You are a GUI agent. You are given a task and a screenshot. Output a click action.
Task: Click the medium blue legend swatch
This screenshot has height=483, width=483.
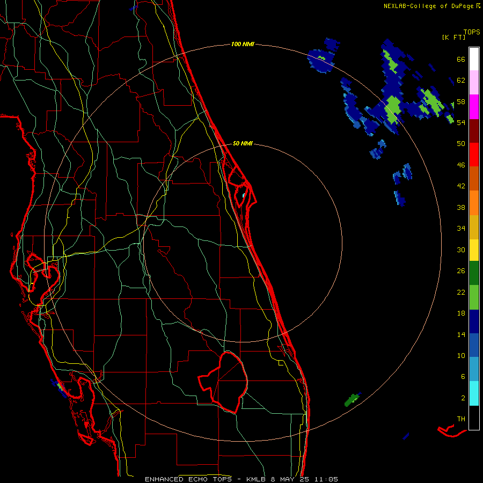474,345
